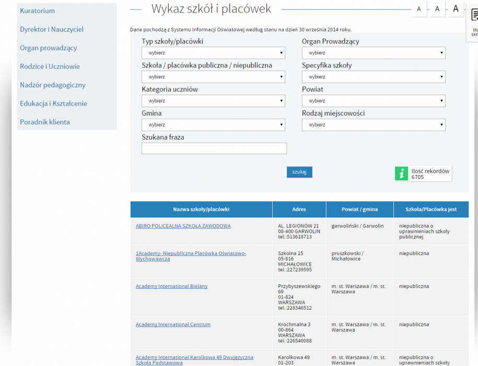Screen dimensions: 478x366
Task: Expand the Organ Prowadzący dropdown
Action: coord(373,53)
